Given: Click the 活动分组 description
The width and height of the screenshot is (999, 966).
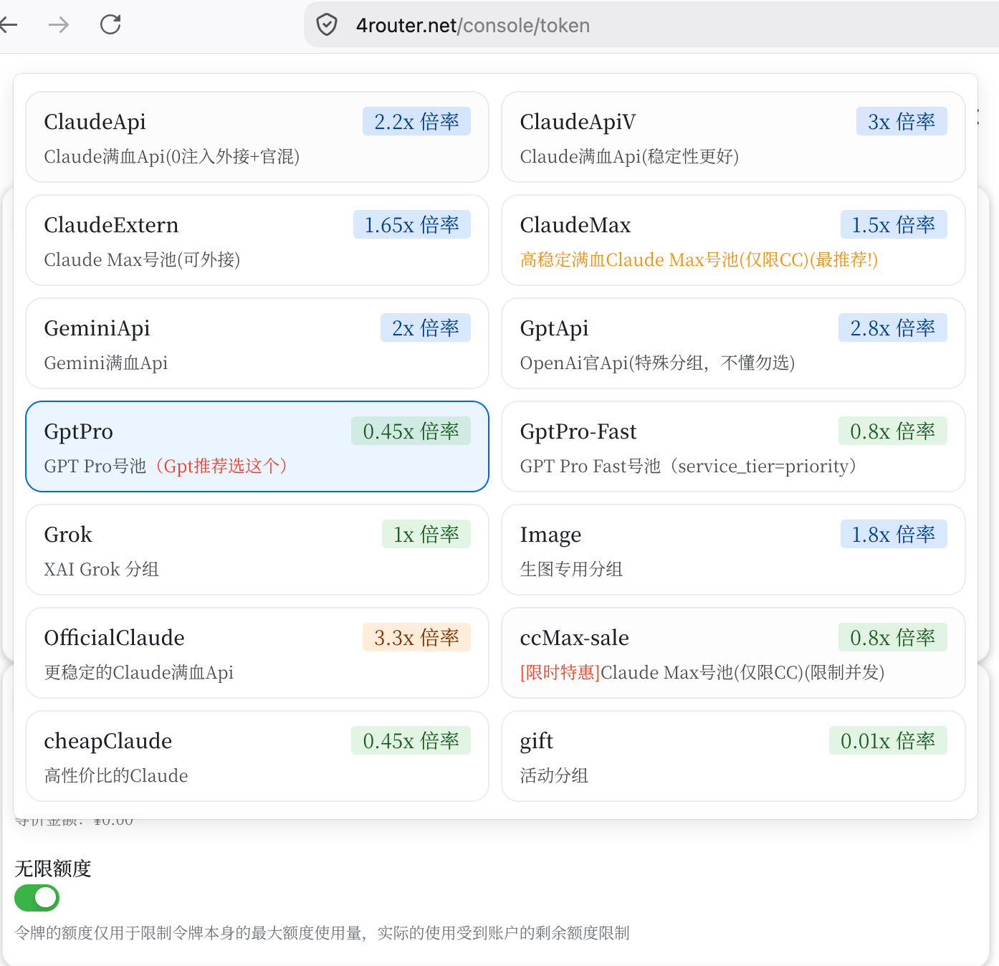Looking at the screenshot, I should (554, 775).
